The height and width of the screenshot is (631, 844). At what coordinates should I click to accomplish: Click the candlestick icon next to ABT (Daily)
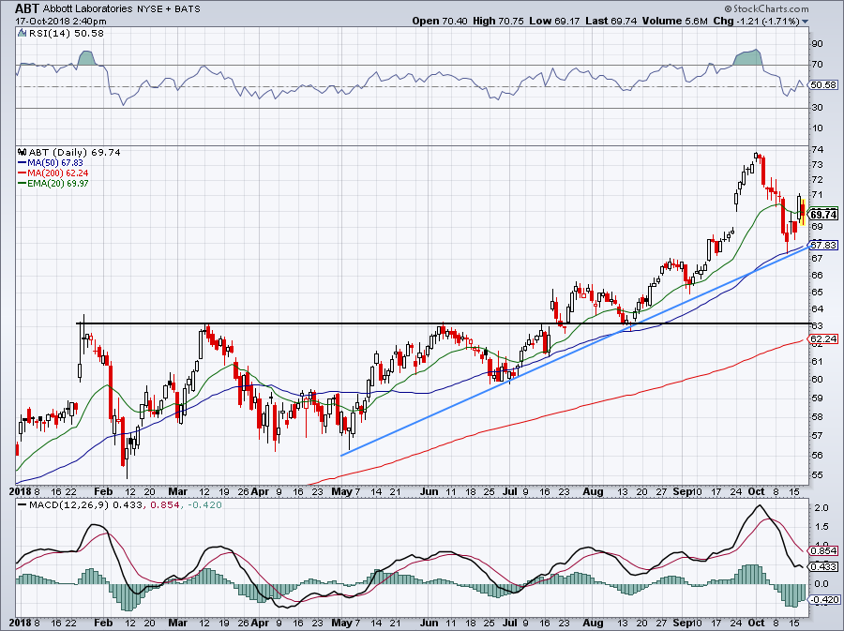pyautogui.click(x=22, y=152)
